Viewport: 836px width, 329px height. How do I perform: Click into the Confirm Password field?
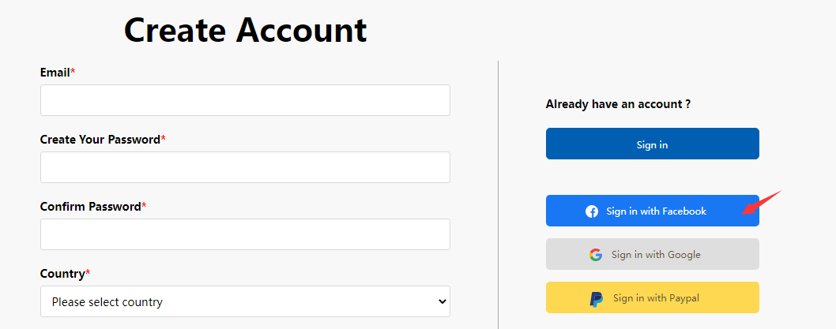pos(245,234)
